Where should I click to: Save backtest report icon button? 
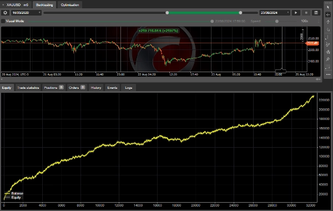pyautogui.click(x=316, y=13)
